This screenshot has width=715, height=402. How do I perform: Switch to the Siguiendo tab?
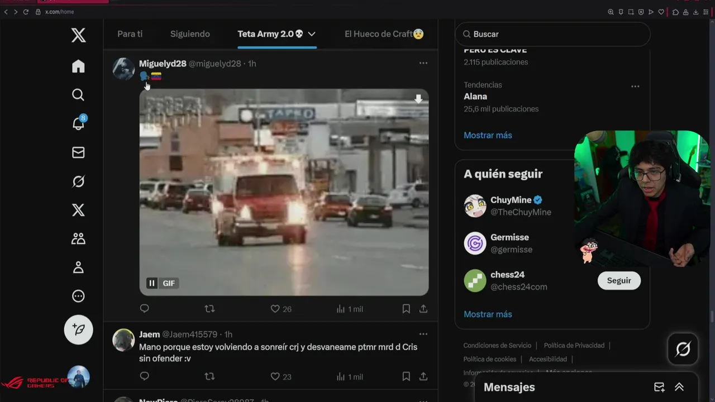point(190,34)
